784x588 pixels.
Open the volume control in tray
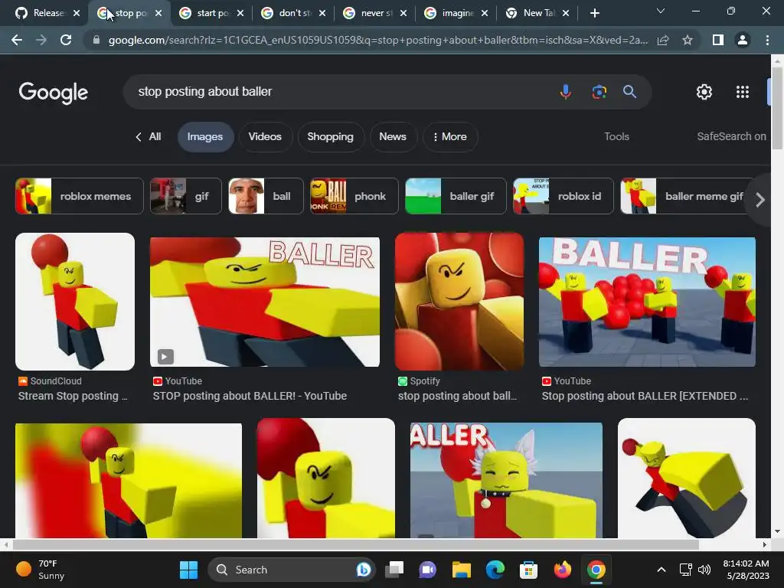[704, 570]
